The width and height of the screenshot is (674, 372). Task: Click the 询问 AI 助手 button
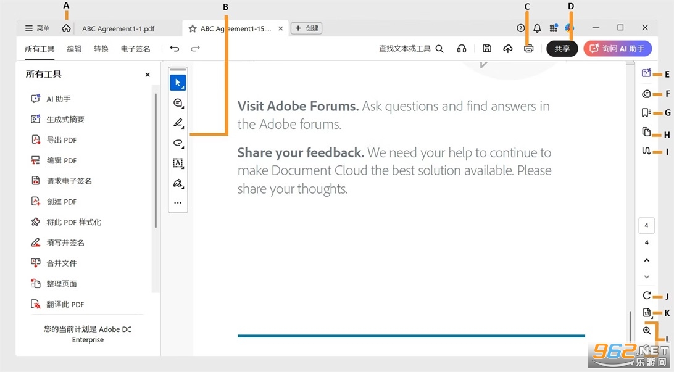click(x=618, y=49)
